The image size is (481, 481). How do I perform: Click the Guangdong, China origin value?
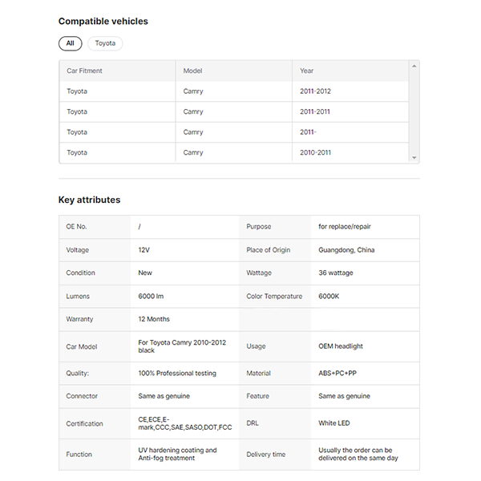click(346, 250)
